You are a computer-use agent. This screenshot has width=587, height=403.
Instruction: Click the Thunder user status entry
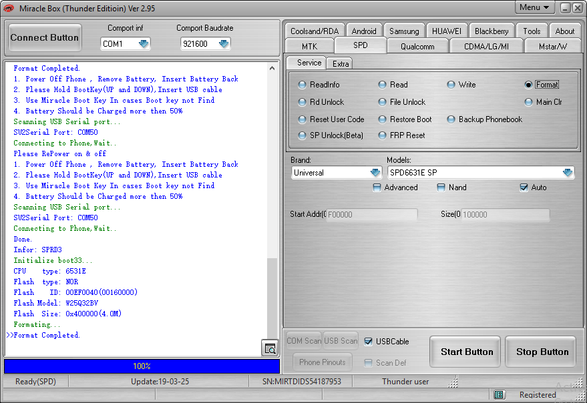(x=405, y=382)
